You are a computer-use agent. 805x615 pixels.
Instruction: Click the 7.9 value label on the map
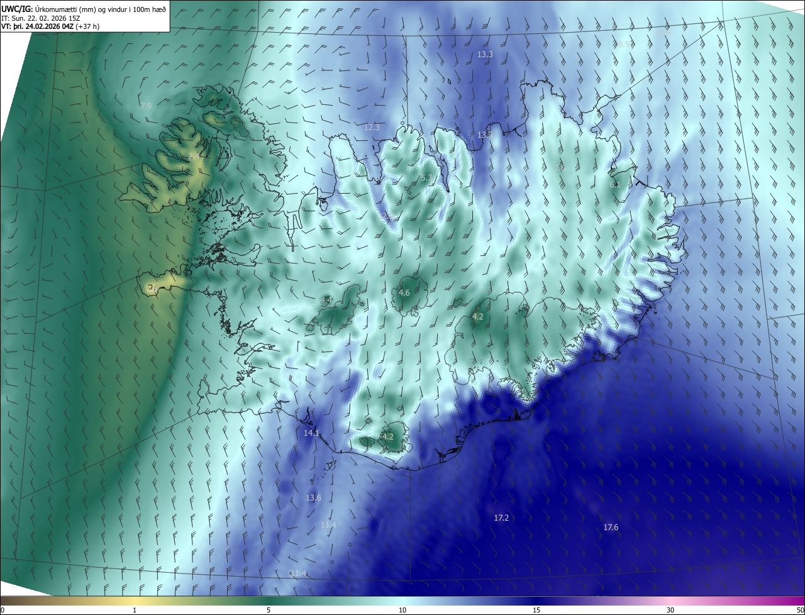[146, 106]
